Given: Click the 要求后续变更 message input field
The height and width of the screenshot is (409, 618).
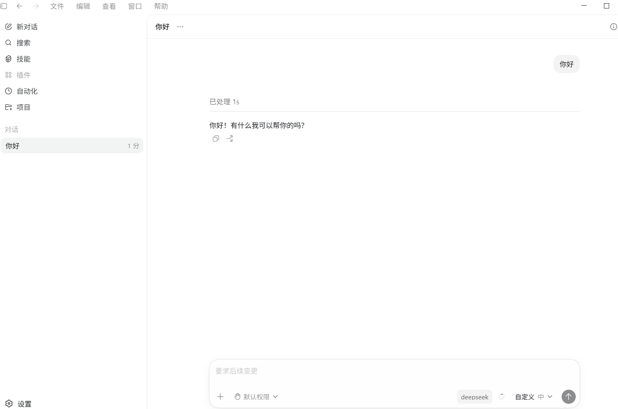Looking at the screenshot, I should click(x=394, y=371).
